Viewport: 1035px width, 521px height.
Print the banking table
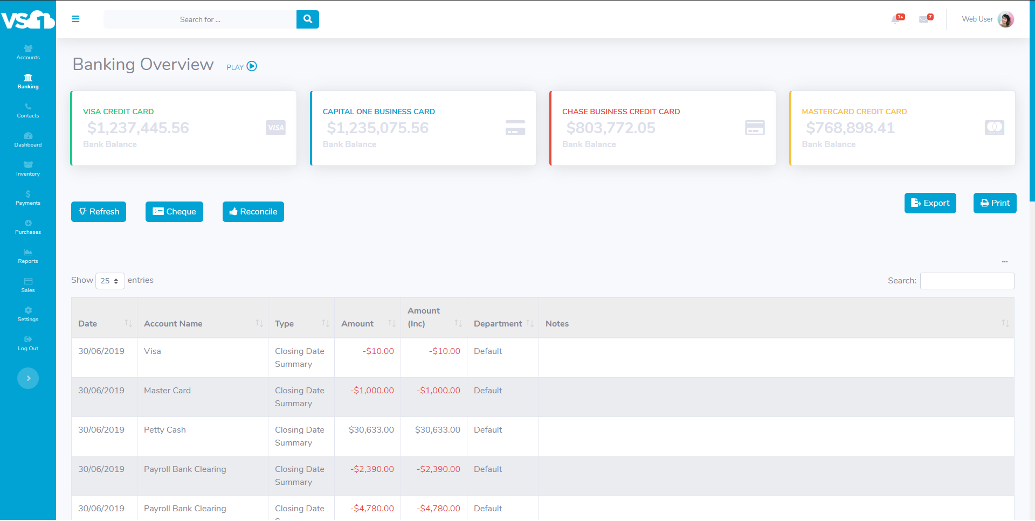[x=995, y=203]
